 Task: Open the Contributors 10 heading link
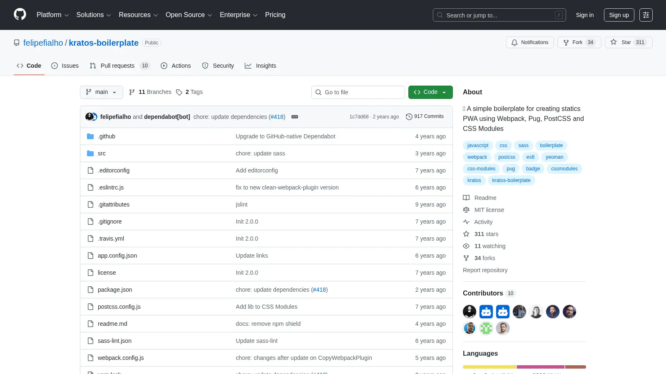tap(489, 293)
